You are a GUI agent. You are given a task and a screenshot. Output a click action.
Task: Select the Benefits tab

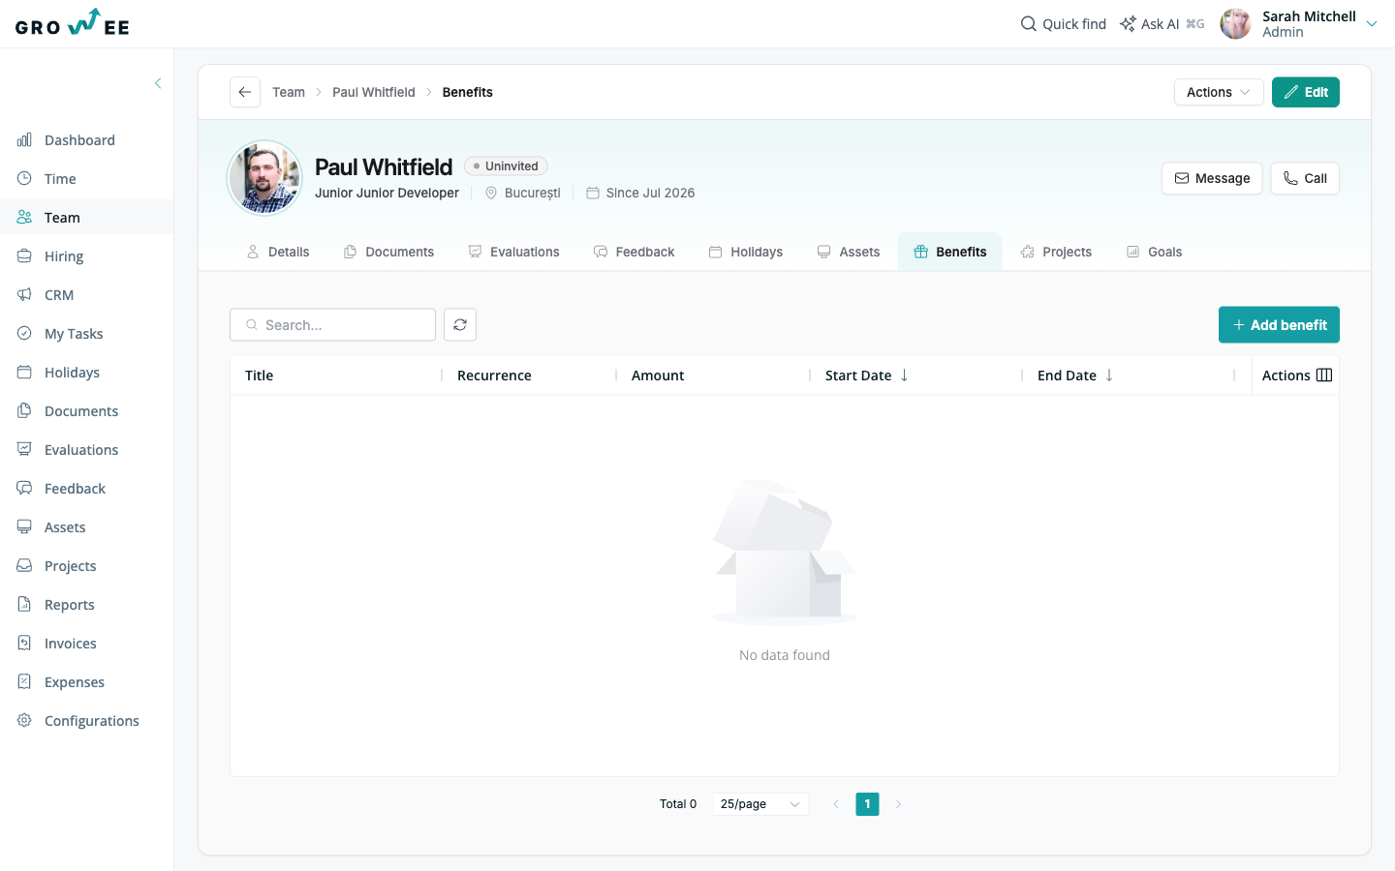949,252
